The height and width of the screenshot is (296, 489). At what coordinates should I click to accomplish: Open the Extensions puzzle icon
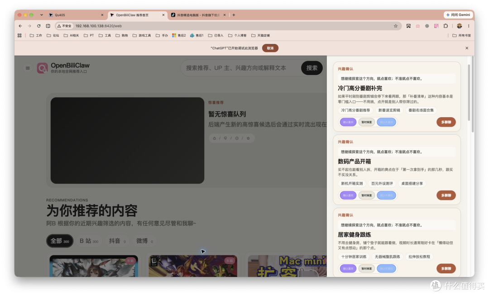pyautogui.click(x=446, y=26)
